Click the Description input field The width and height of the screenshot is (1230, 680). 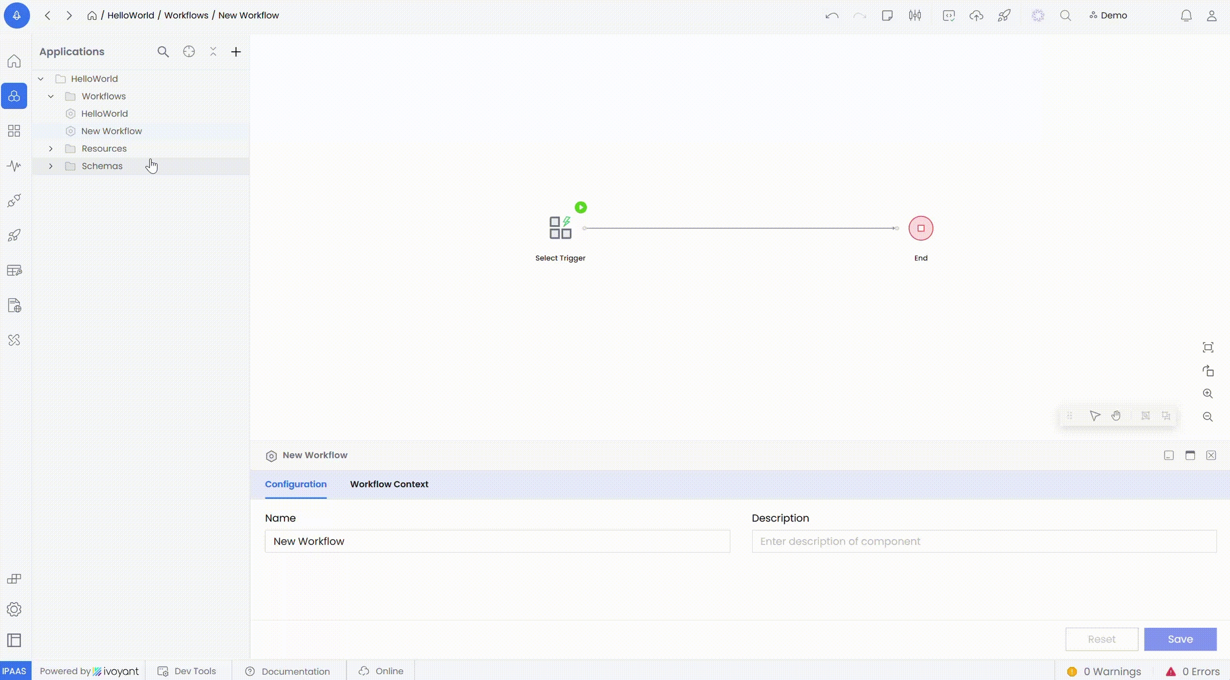[984, 541]
